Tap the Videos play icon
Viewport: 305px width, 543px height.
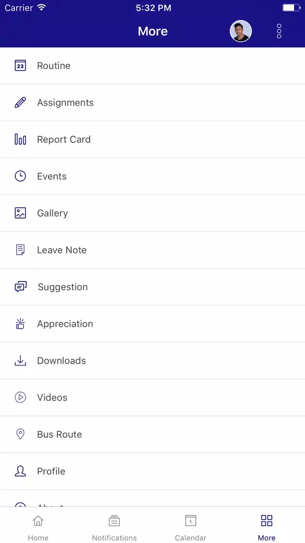click(20, 397)
